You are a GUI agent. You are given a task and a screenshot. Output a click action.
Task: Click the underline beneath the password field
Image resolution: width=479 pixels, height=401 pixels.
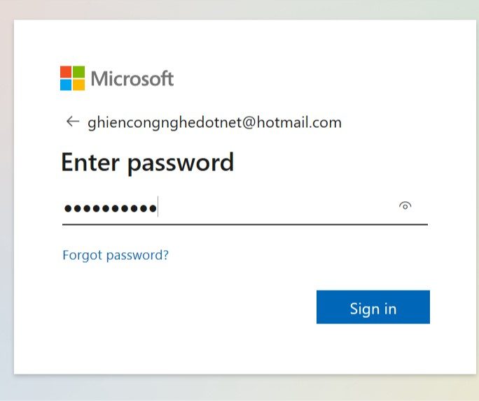coord(245,224)
